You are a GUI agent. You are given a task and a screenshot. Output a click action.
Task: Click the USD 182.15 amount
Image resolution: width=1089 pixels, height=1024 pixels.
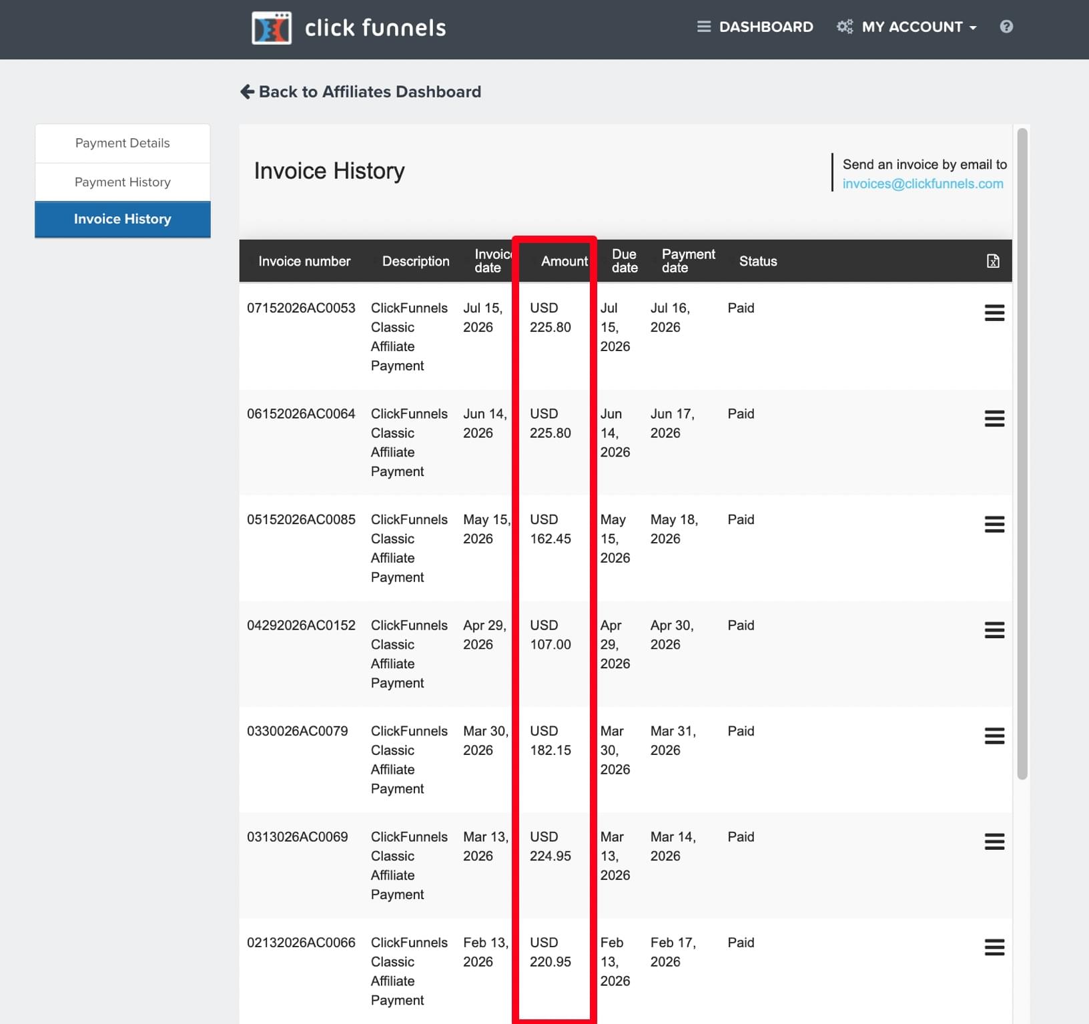551,740
